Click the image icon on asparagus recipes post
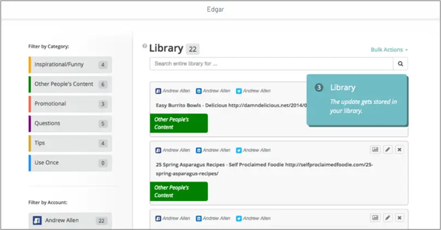The height and width of the screenshot is (230, 441). pos(375,150)
